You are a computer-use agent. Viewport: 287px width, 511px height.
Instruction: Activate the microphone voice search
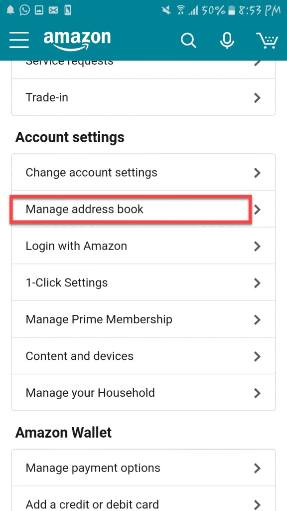(227, 40)
